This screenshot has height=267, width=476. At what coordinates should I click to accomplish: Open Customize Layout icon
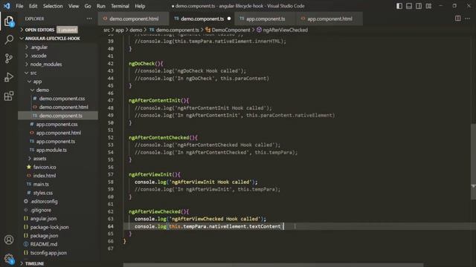click(428, 6)
